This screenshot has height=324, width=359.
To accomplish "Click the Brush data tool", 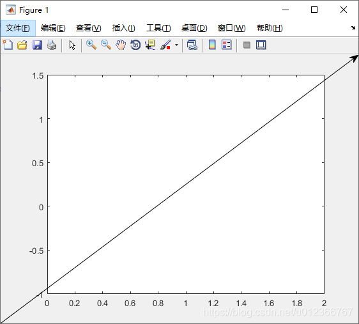I will (165, 45).
